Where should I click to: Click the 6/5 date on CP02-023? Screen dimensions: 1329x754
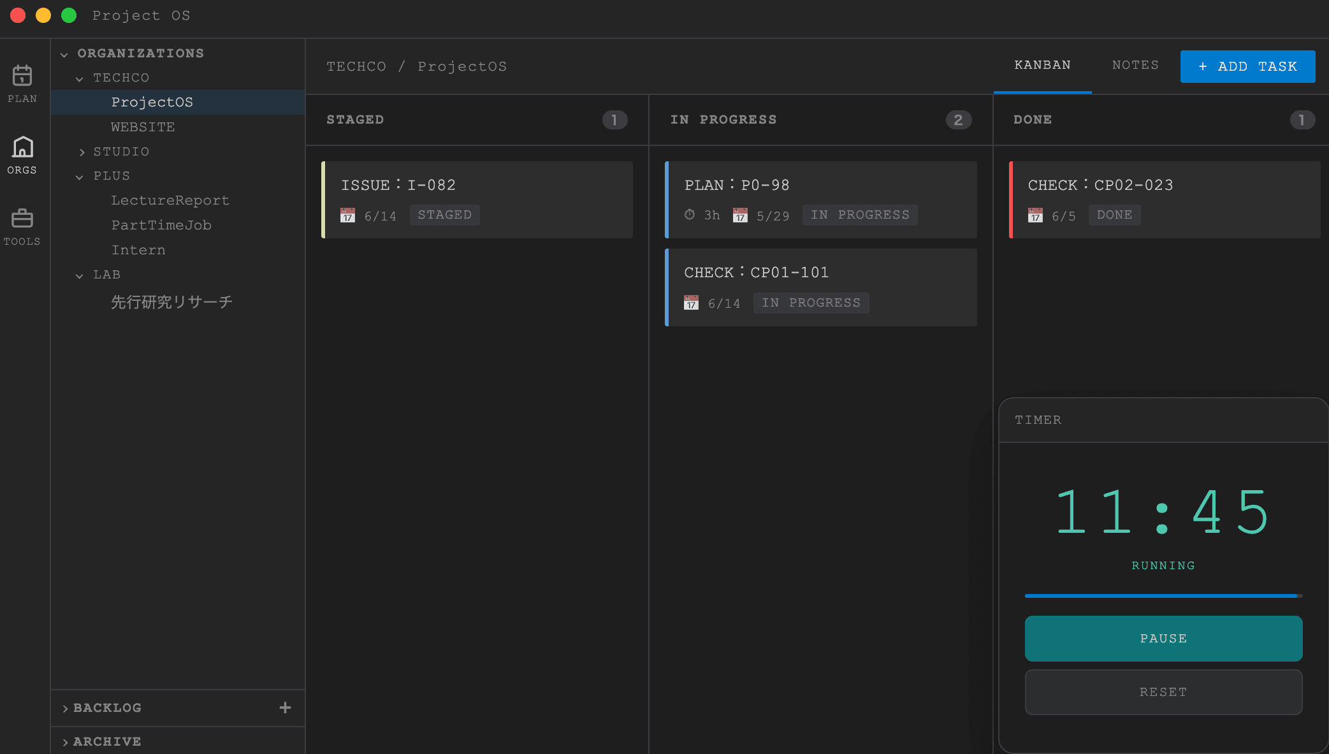[x=1063, y=216]
